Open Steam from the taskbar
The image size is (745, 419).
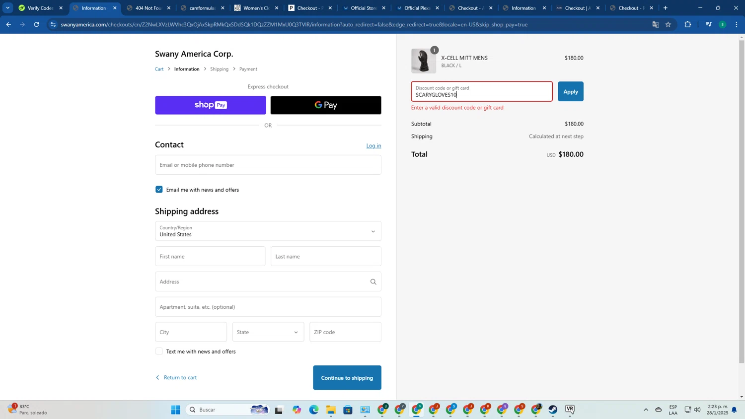553,410
